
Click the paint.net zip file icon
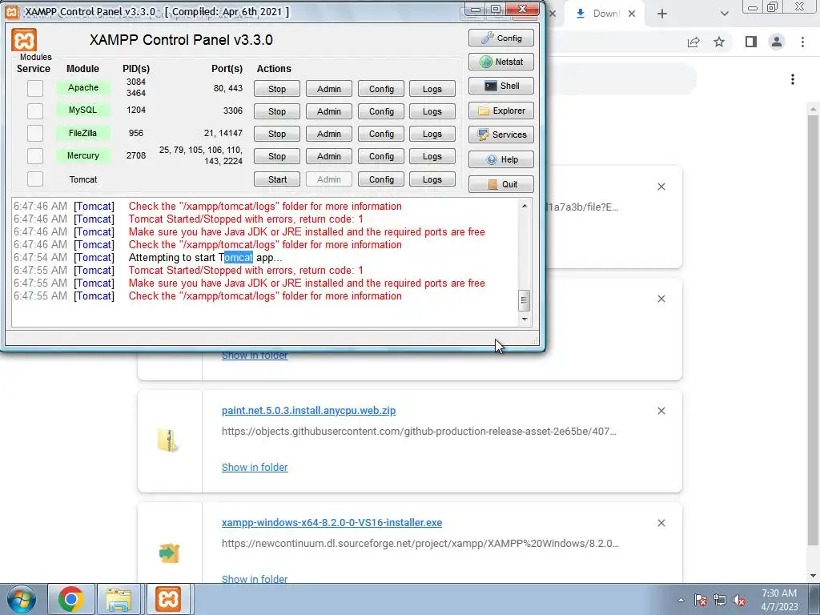click(168, 441)
